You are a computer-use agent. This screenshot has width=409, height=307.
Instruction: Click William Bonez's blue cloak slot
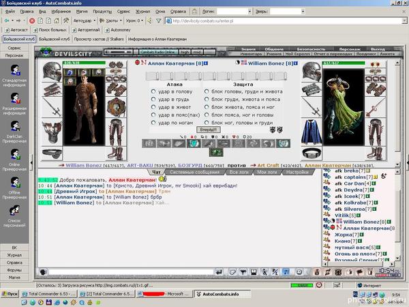[x=312, y=132]
